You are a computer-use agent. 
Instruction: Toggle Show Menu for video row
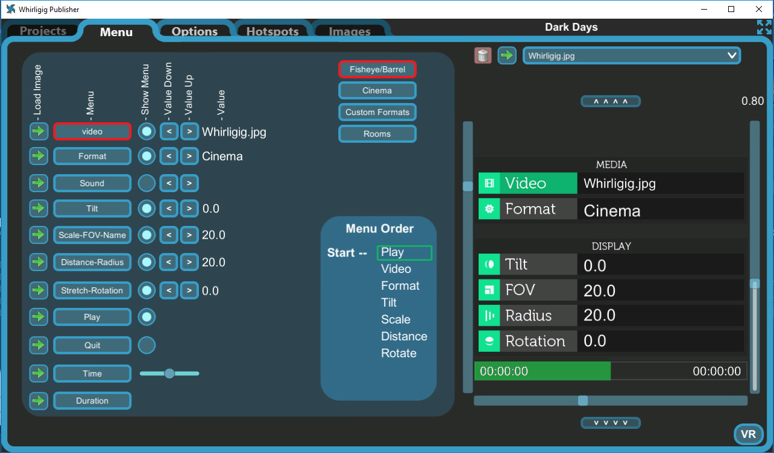click(x=147, y=131)
